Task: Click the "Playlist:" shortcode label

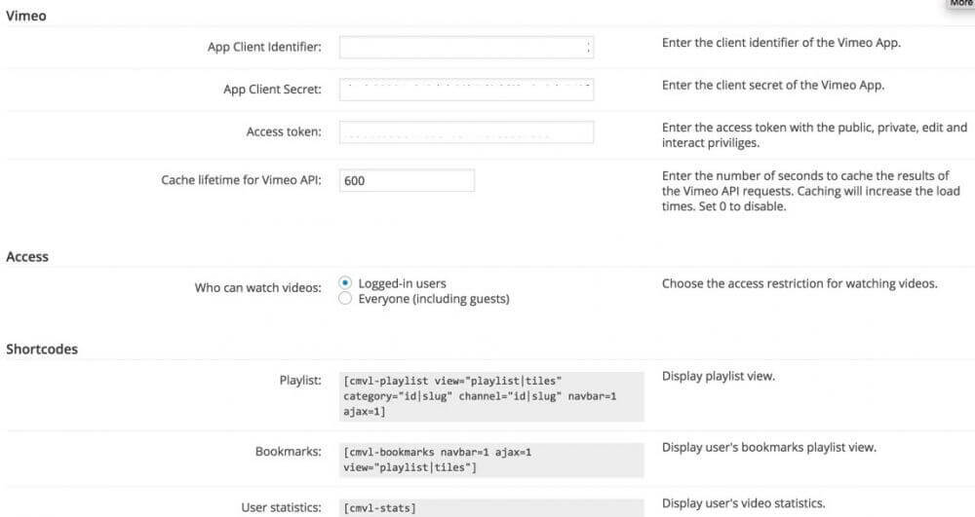Action: [300, 380]
